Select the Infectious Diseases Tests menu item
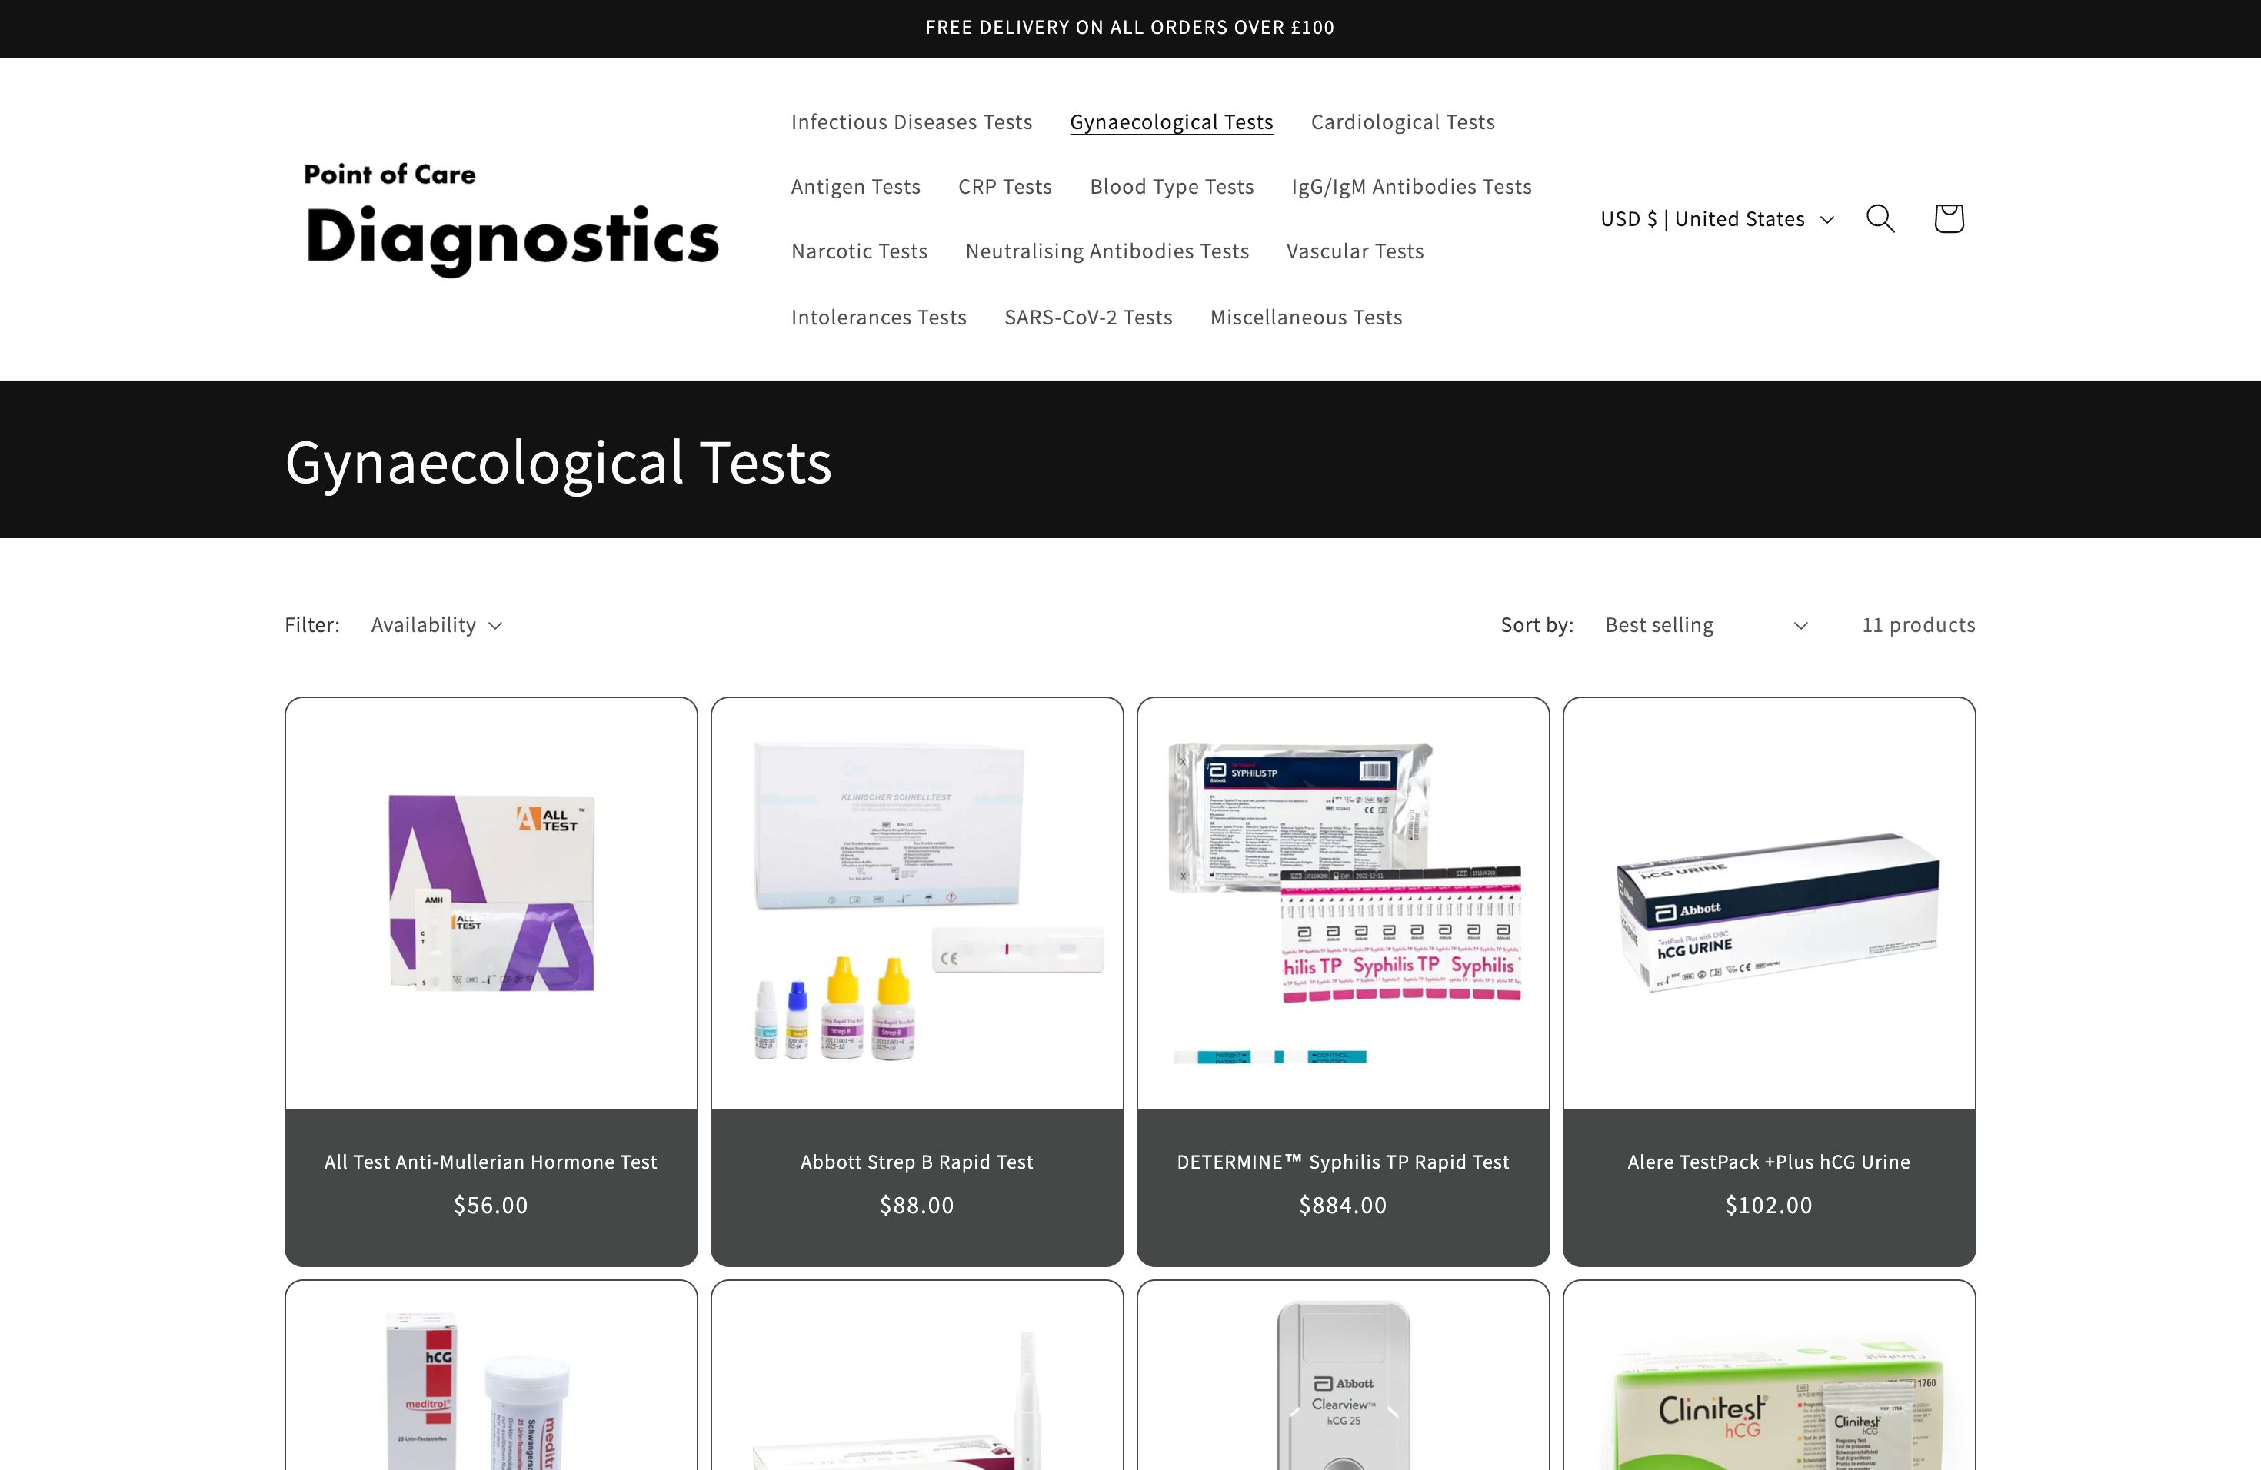Screen dimensions: 2261x1470 [x=911, y=120]
